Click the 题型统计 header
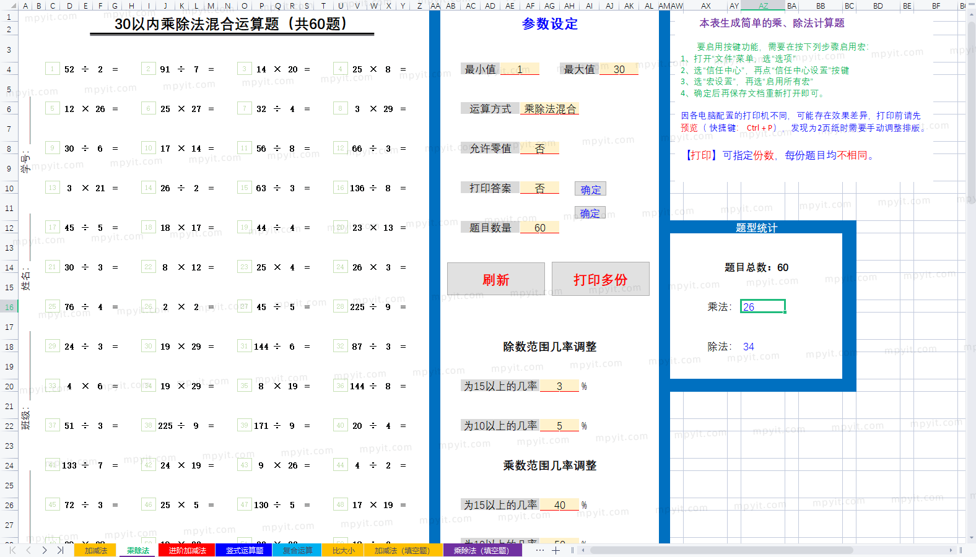Viewport: 976px width, 557px height. (x=756, y=228)
